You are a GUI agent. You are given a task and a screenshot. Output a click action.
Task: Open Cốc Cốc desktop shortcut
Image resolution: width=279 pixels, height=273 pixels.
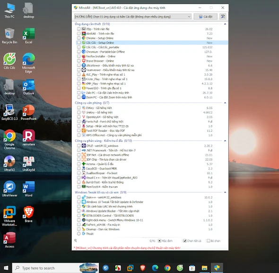9,61
